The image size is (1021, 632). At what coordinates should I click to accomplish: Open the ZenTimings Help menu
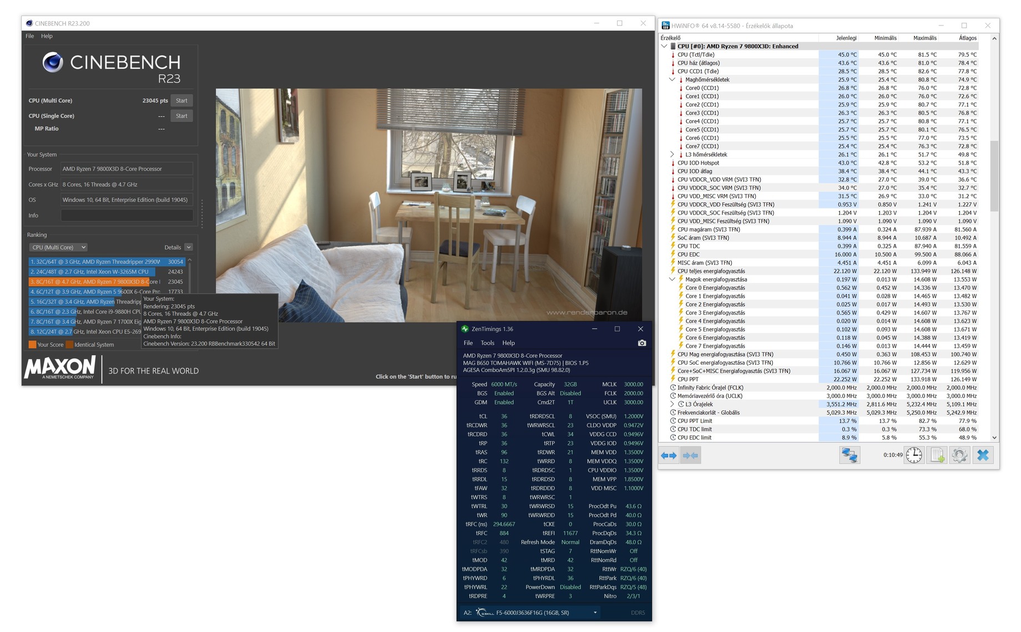tap(508, 343)
